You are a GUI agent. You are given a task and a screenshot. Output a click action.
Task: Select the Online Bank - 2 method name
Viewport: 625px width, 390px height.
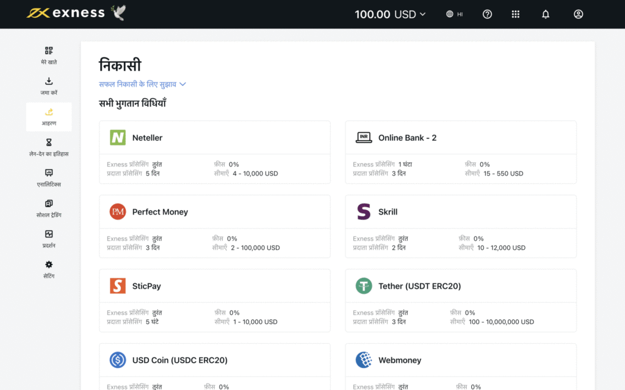[407, 138]
